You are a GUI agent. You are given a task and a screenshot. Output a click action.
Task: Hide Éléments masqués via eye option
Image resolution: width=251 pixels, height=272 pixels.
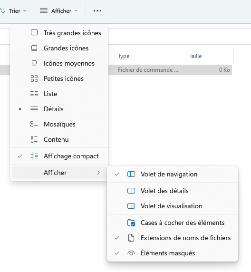173,253
